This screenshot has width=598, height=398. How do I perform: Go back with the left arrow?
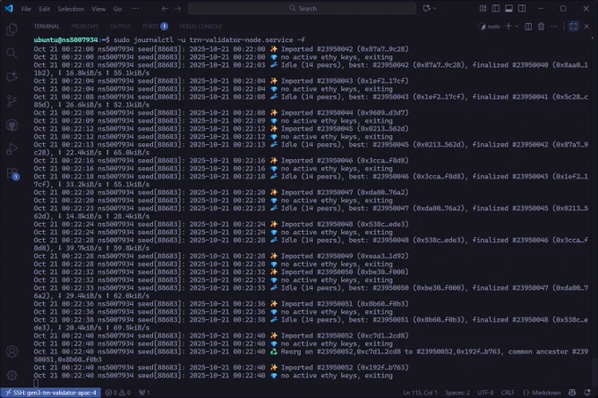click(x=164, y=9)
